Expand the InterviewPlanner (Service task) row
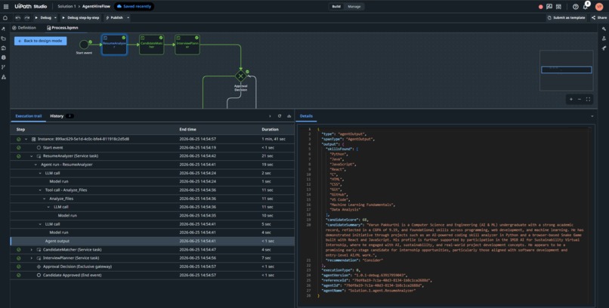The height and width of the screenshot is (308, 609). coord(32,258)
